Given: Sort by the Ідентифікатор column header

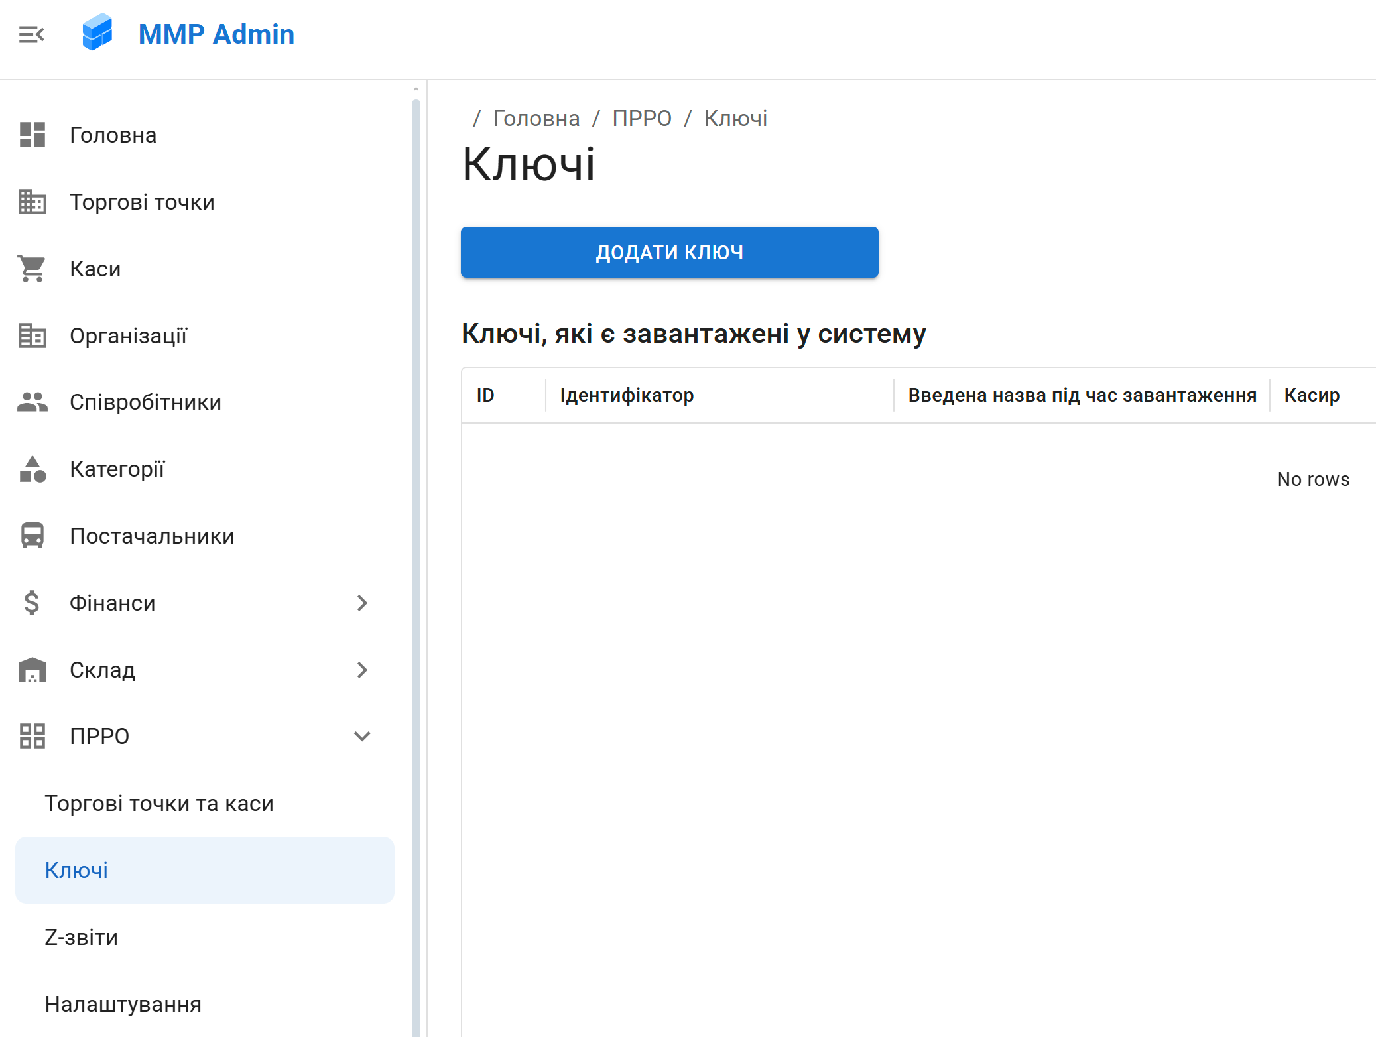Looking at the screenshot, I should click(627, 395).
